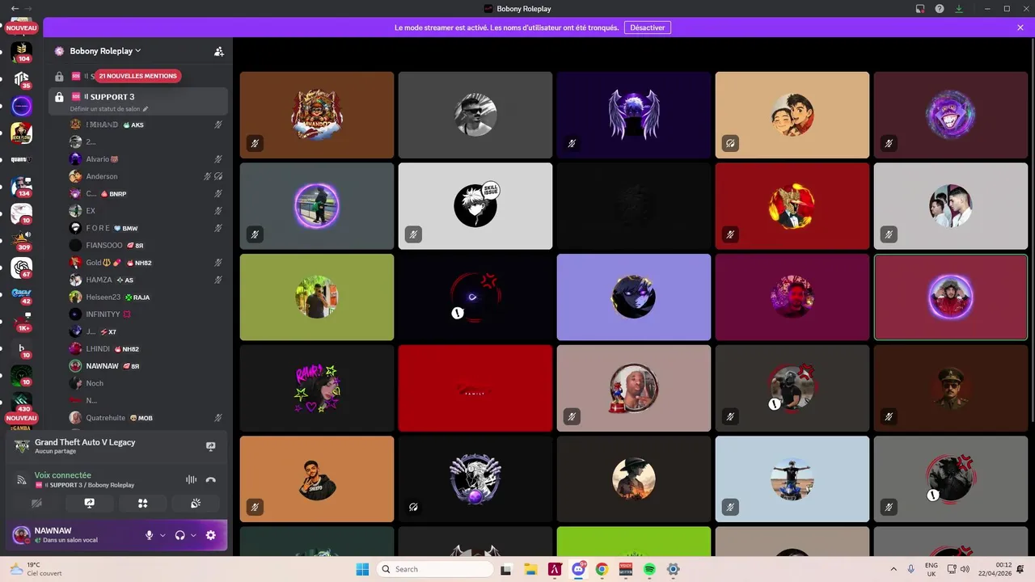Viewport: 1035px width, 582px height.
Task: Click the MHAND shield avatar video tile
Action: 317,115
